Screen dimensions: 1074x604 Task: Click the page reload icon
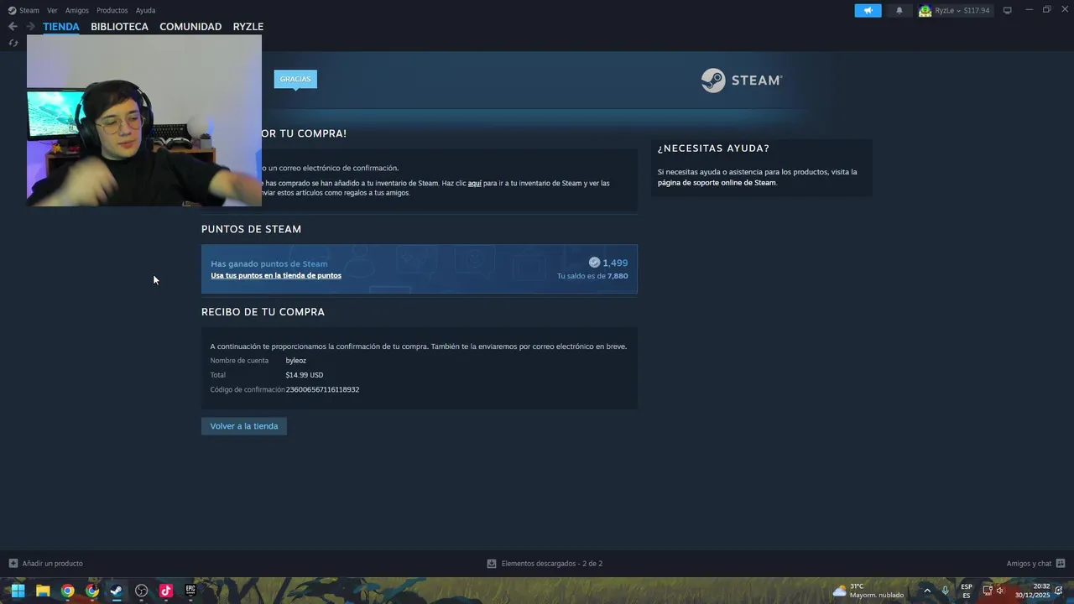13,43
